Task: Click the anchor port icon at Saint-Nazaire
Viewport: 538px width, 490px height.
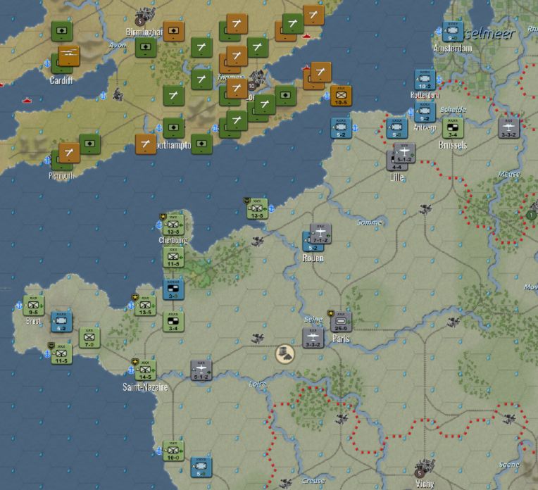Action: tap(131, 370)
